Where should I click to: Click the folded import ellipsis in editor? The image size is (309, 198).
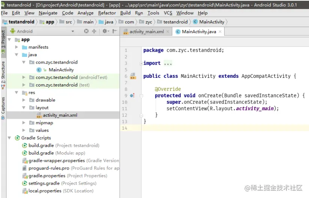click(168, 63)
